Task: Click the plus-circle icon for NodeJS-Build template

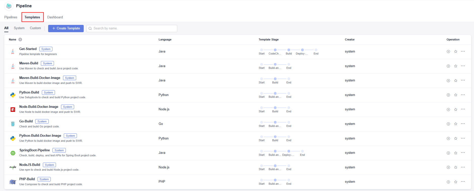Action: coord(448,167)
